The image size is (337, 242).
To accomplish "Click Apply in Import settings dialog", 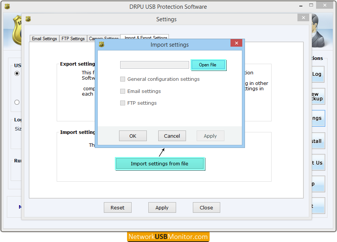I will tap(210, 136).
